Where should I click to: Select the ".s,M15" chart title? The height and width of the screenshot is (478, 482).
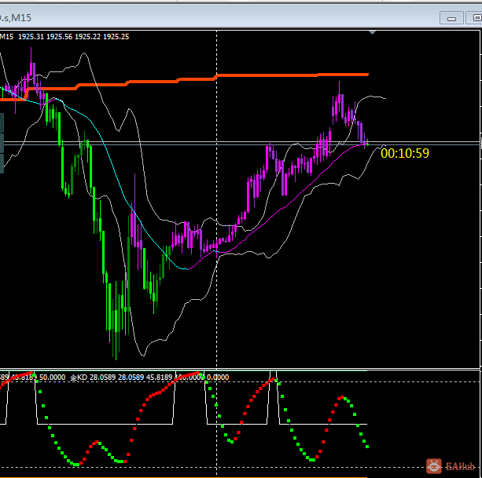(16, 18)
